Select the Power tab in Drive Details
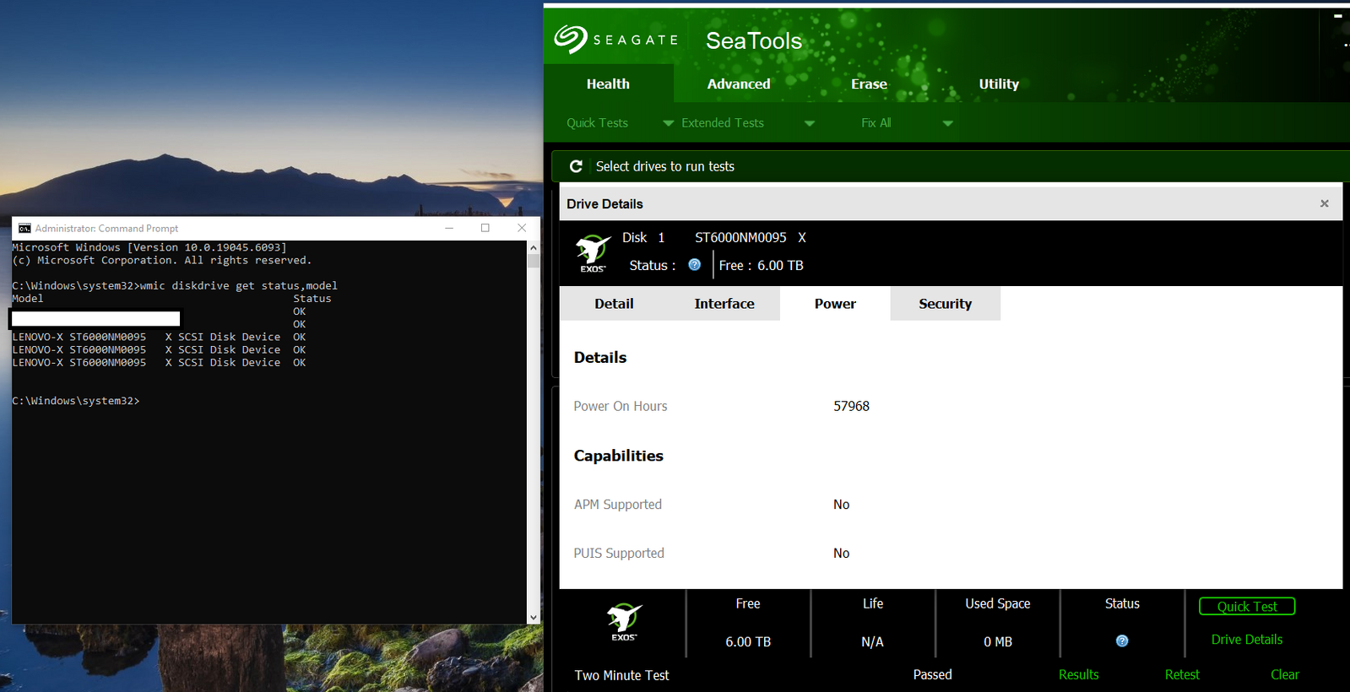Viewport: 1350px width, 692px height. pyautogui.click(x=835, y=304)
